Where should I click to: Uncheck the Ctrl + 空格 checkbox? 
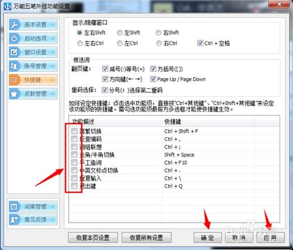200,43
